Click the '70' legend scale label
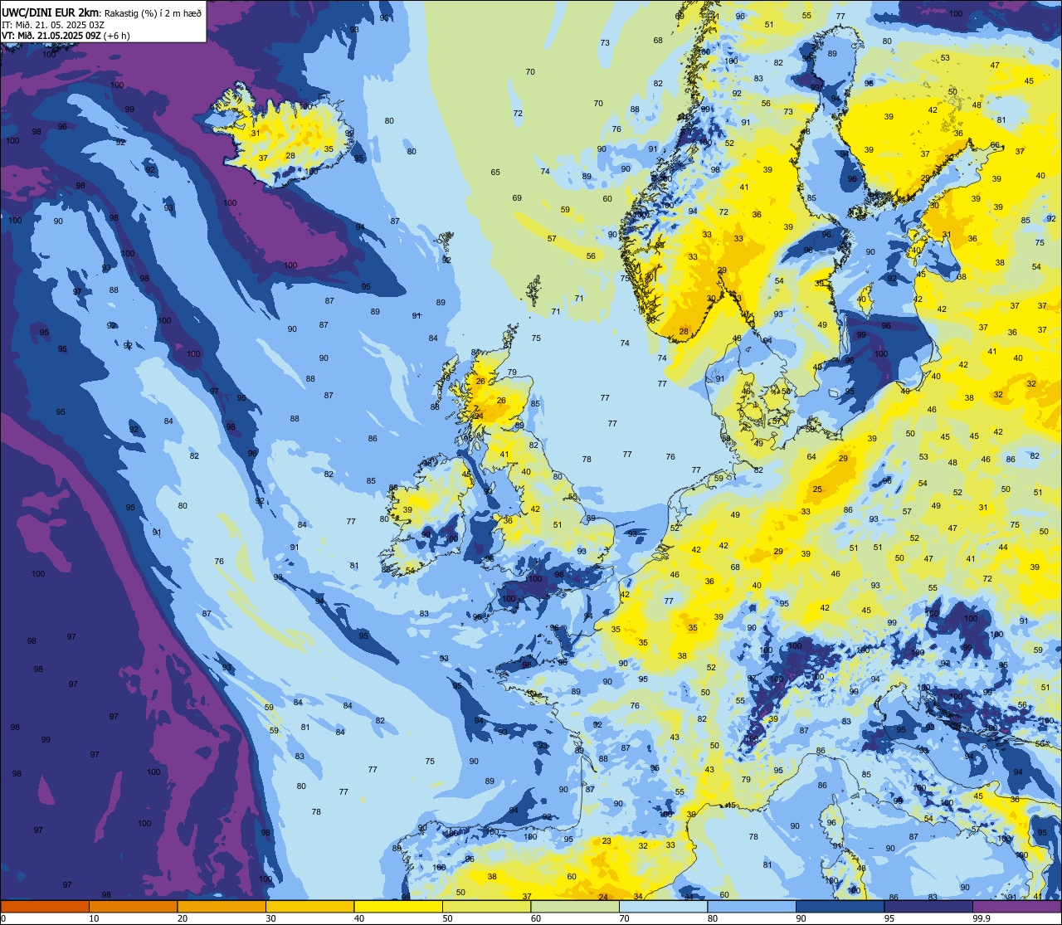Image resolution: width=1062 pixels, height=925 pixels. [x=624, y=918]
